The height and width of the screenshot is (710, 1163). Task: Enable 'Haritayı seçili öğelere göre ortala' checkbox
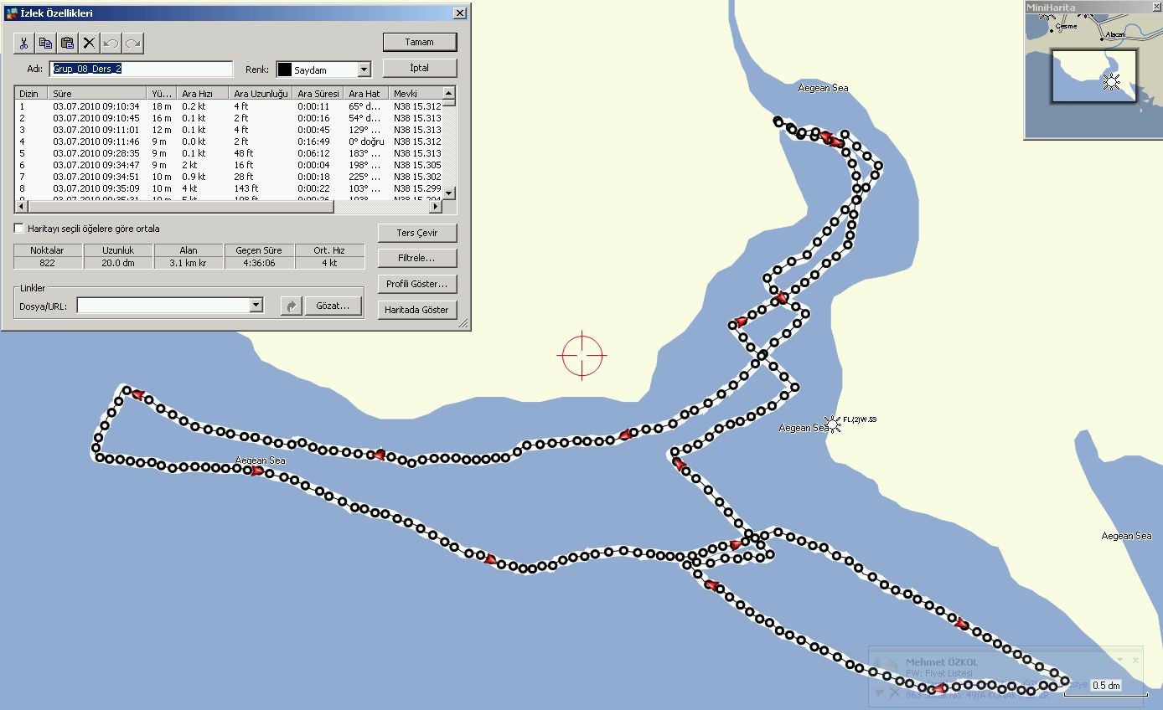click(x=19, y=229)
